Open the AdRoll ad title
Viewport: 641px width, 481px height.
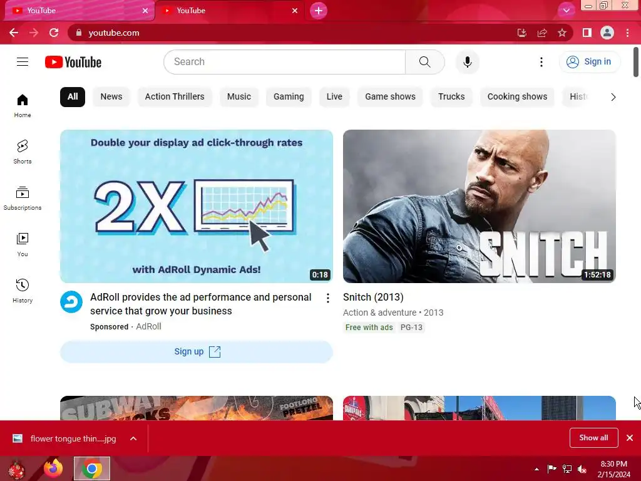[201, 304]
